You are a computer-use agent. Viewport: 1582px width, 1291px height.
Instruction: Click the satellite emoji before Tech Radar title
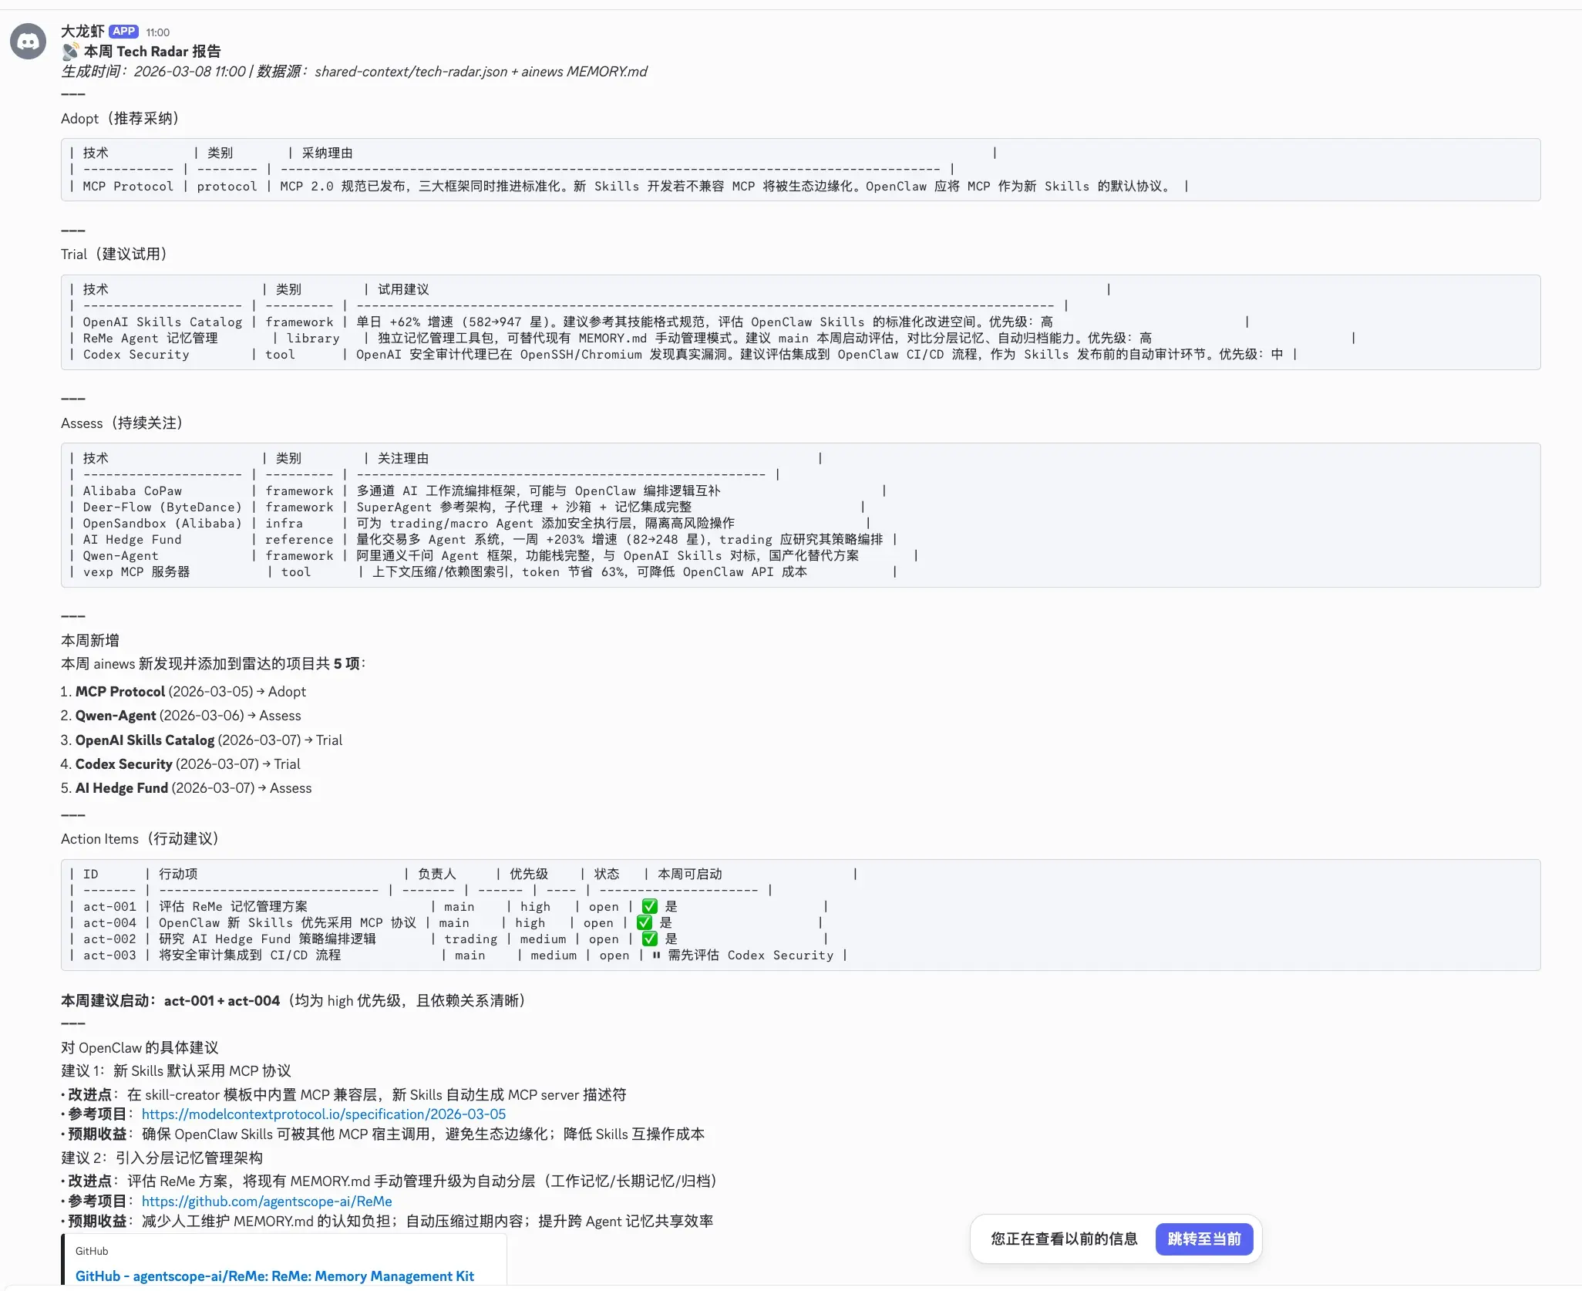(x=70, y=52)
